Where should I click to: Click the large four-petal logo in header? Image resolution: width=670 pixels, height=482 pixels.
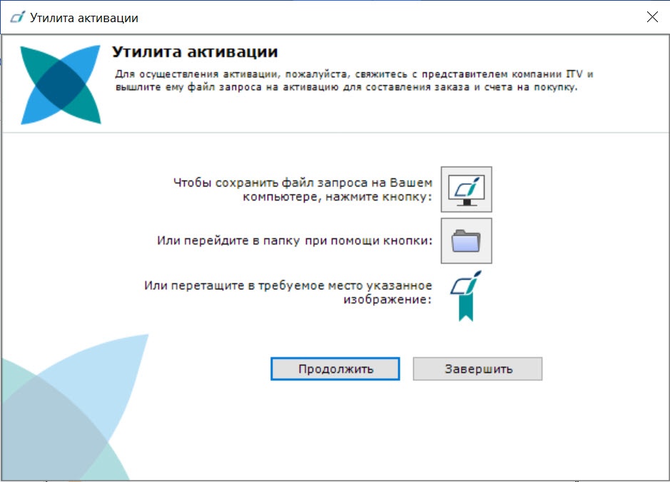(x=61, y=84)
